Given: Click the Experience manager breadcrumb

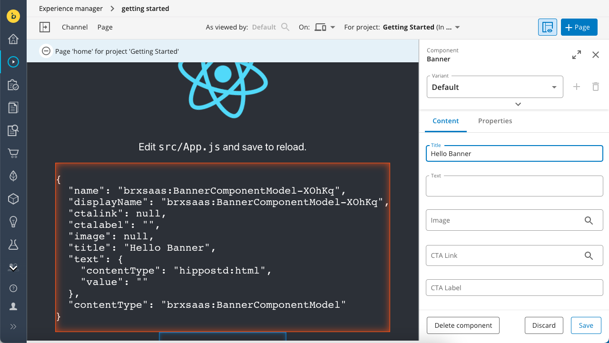Looking at the screenshot, I should 71,9.
